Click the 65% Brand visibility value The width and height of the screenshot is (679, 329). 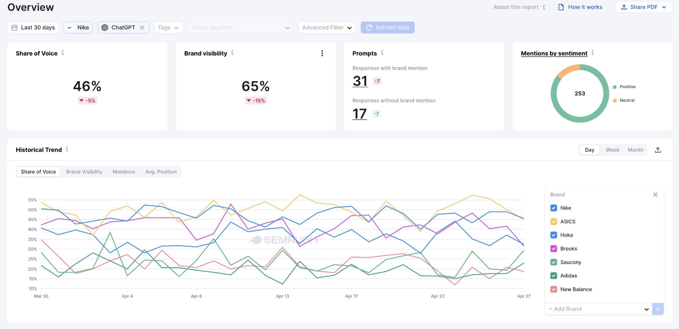click(256, 86)
